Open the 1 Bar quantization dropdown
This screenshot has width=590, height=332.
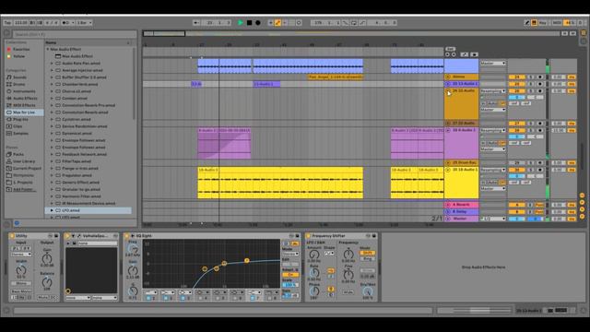84,22
